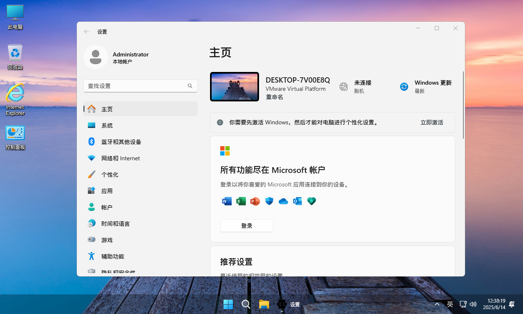The width and height of the screenshot is (523, 314).
Task: Select the 控制面板 desktop icon
Action: click(15, 138)
